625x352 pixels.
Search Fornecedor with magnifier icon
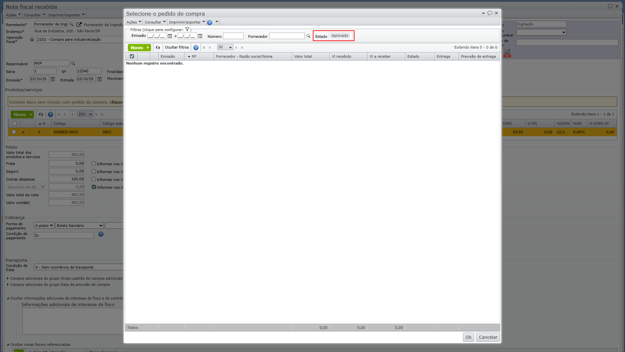308,36
